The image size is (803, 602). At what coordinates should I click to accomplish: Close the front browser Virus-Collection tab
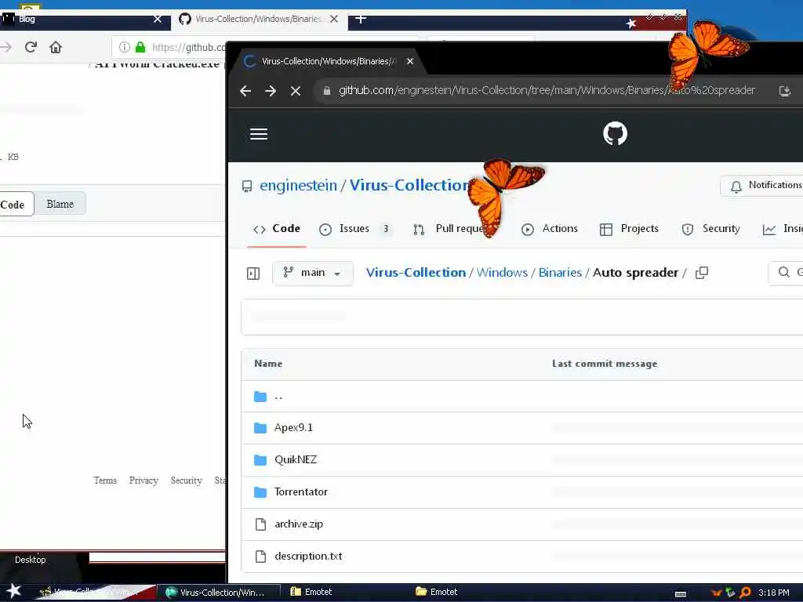pyautogui.click(x=409, y=61)
